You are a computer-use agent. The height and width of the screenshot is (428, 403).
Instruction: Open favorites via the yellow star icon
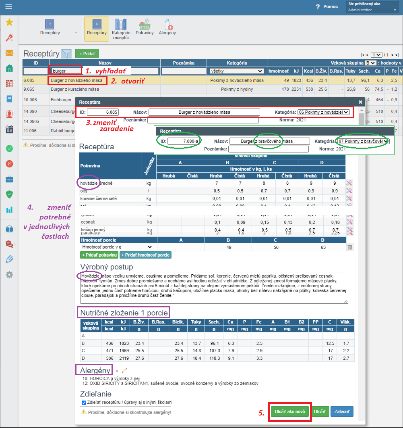click(9, 22)
